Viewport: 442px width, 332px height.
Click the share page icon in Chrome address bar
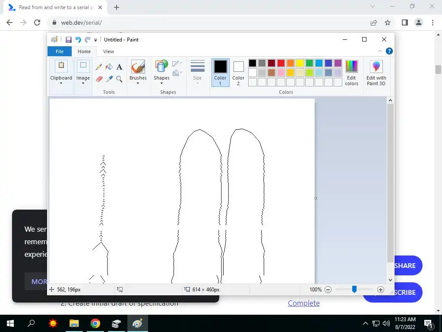tap(374, 22)
